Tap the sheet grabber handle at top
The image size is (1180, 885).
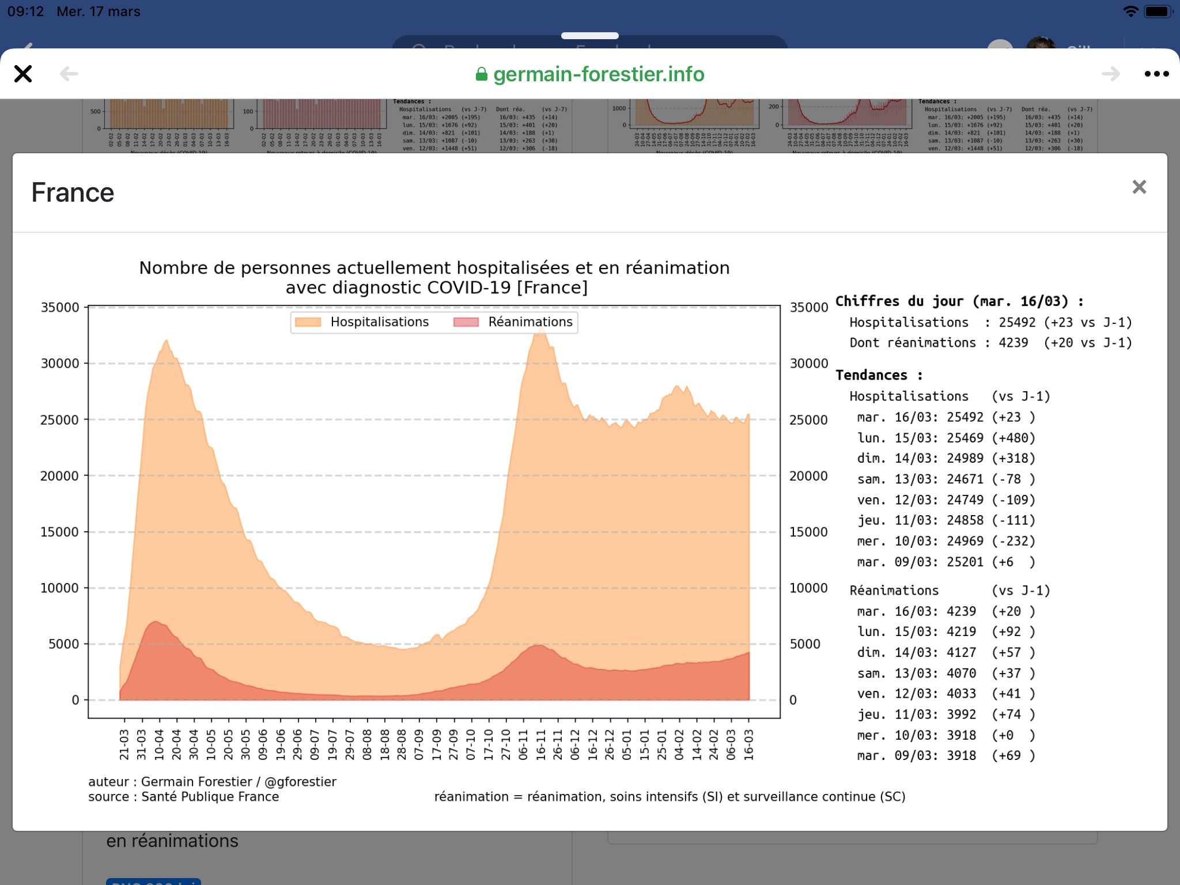point(589,36)
